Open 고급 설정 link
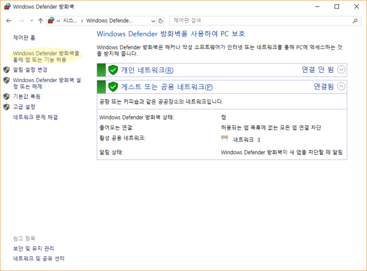 (24, 107)
